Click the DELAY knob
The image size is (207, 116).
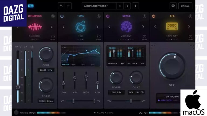tap(136, 78)
